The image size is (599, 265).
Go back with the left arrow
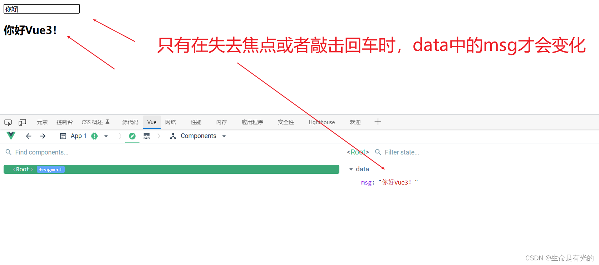point(29,136)
